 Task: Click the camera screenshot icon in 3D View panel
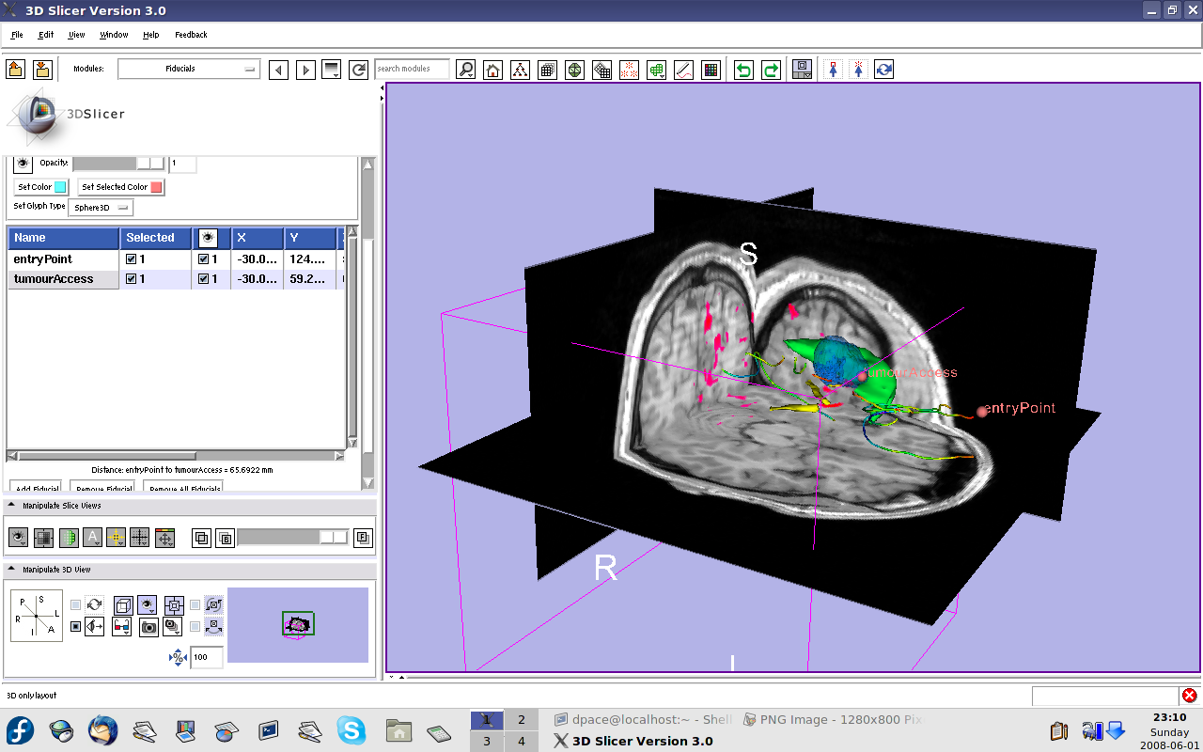point(148,627)
